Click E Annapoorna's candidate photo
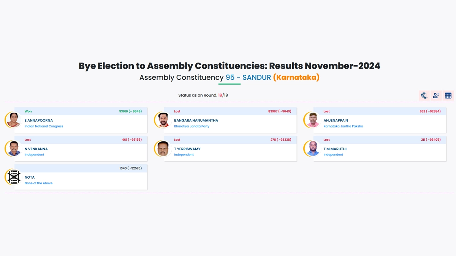 click(x=14, y=120)
